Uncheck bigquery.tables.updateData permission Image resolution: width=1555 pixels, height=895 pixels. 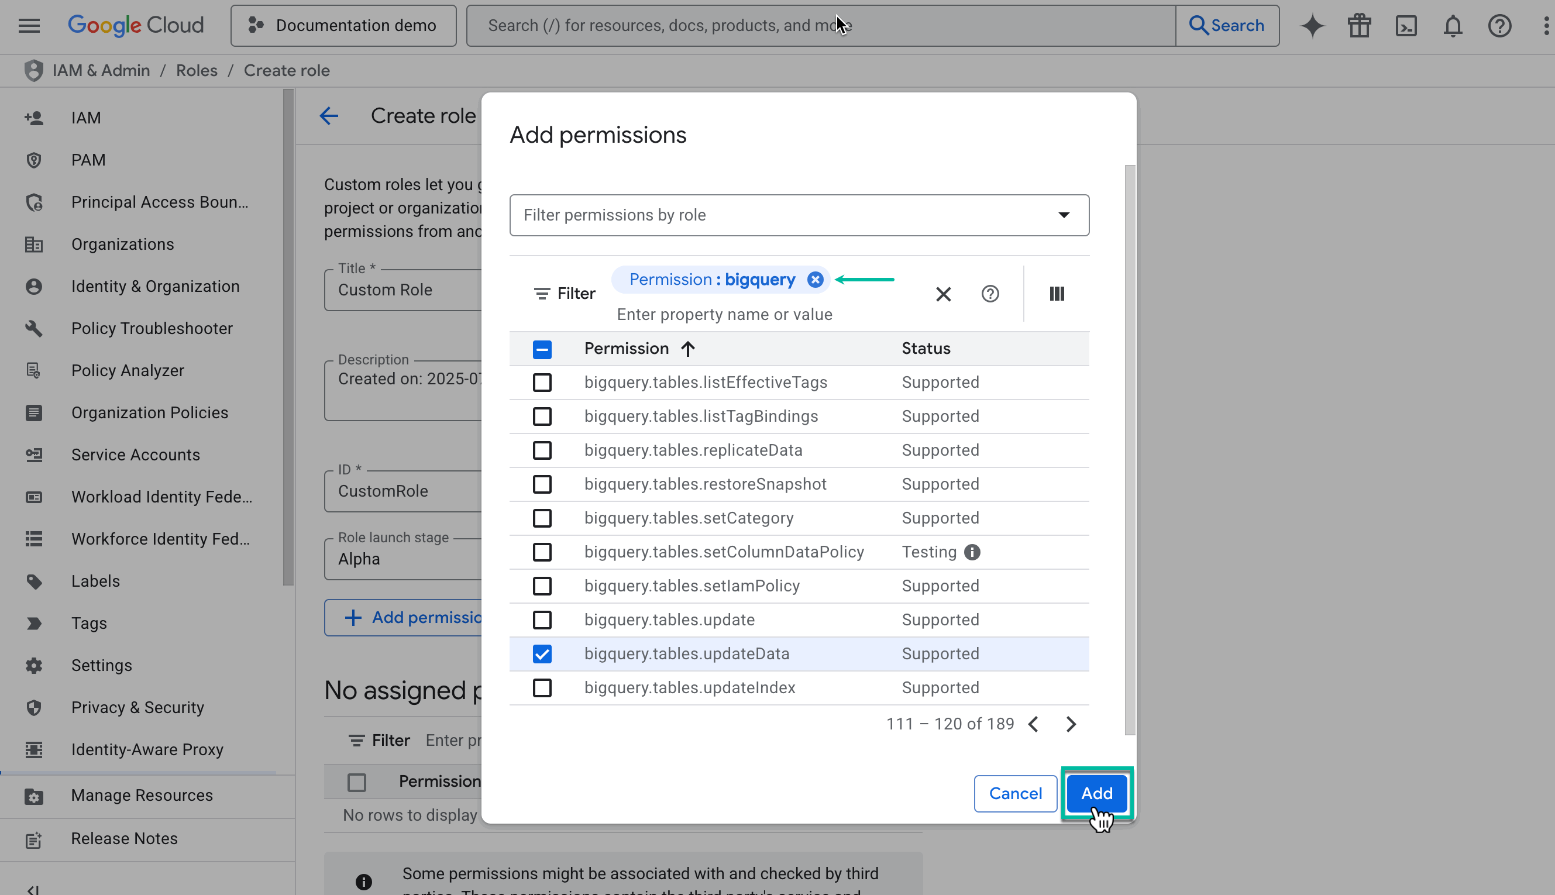(x=542, y=653)
